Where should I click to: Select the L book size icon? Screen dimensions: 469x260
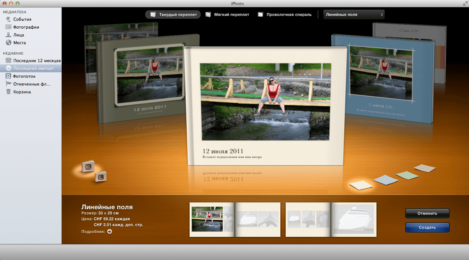(101, 177)
